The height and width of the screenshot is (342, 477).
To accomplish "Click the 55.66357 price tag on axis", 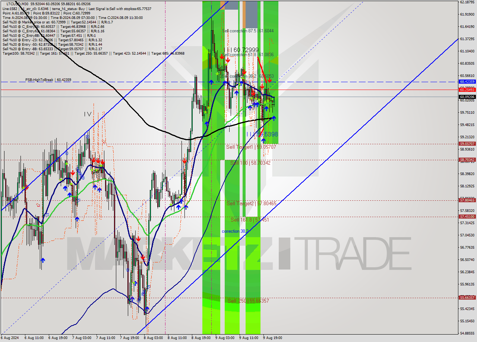I will pos(467,297).
